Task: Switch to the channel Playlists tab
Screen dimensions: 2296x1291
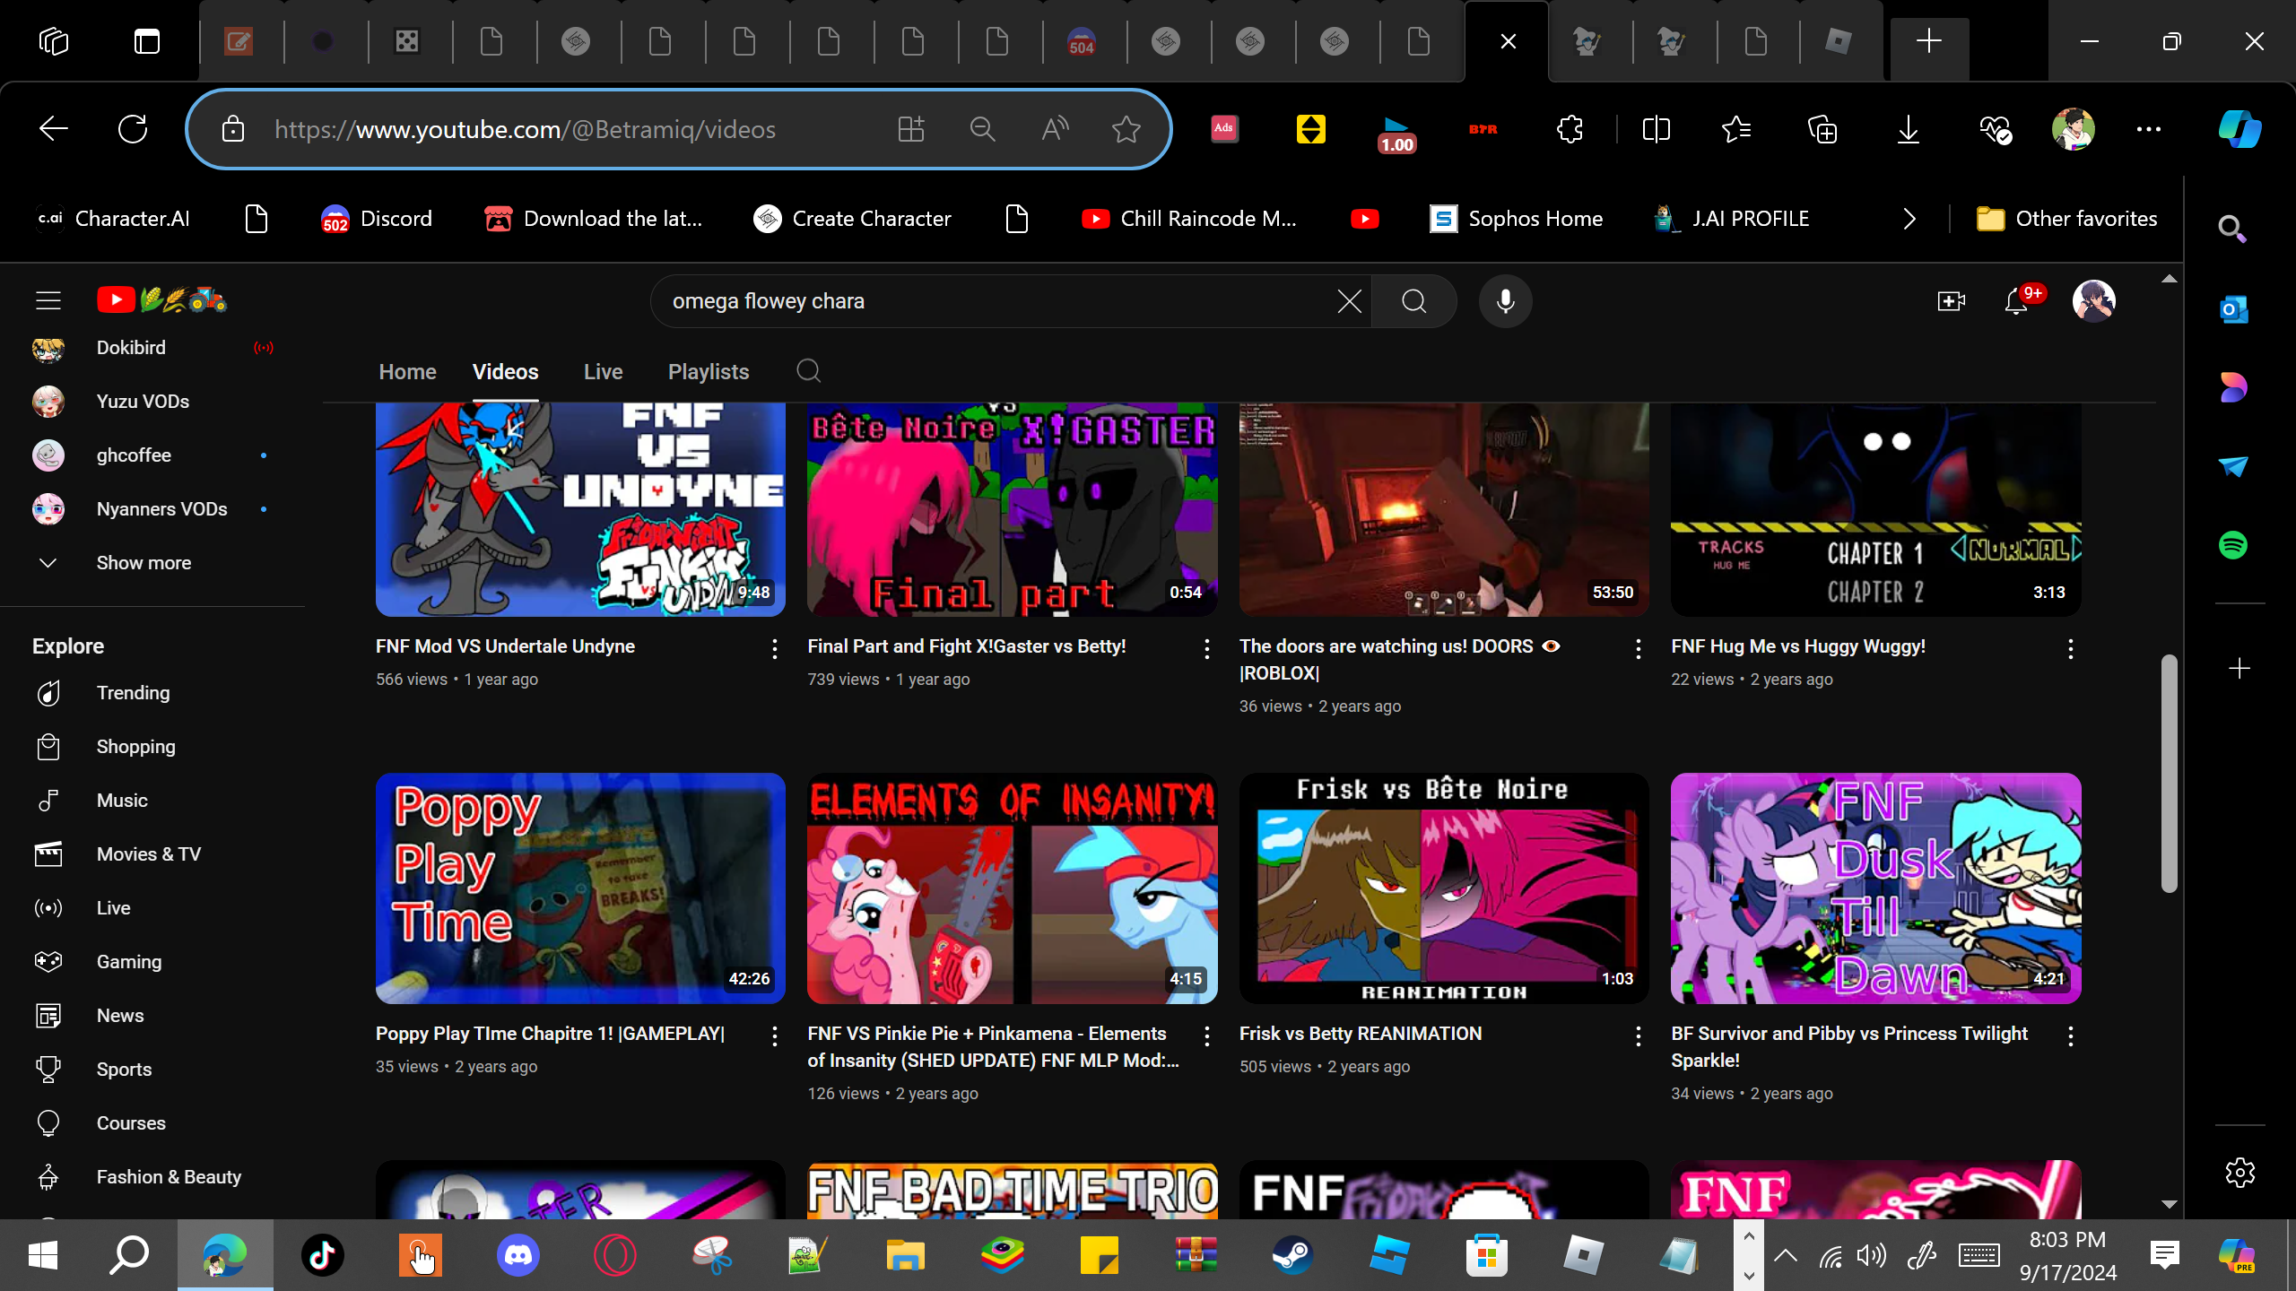Action: pyautogui.click(x=708, y=372)
